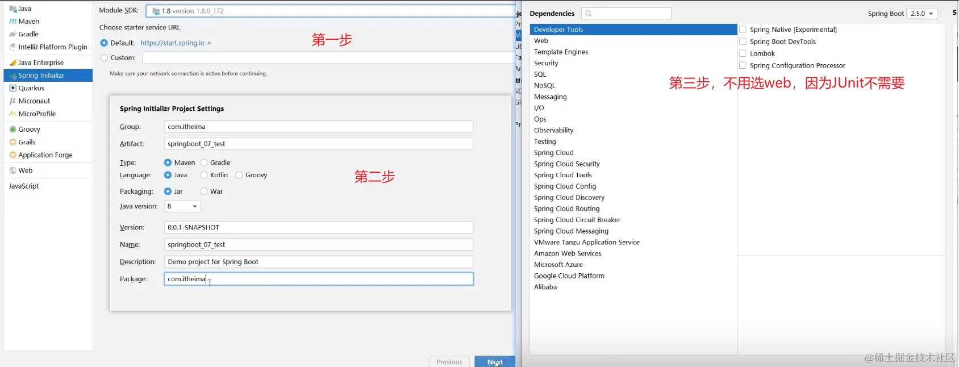The height and width of the screenshot is (367, 959).
Task: Click the external link arrow beside start.spring.io
Action: point(209,43)
